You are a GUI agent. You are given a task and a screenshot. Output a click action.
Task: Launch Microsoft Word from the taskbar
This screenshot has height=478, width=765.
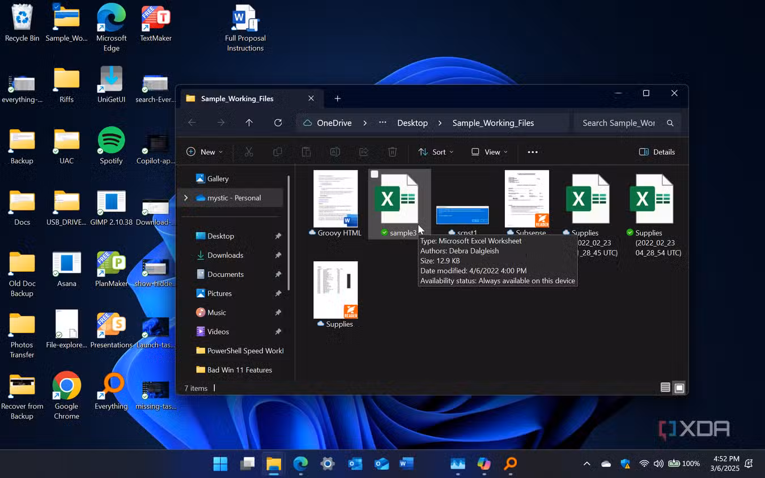point(406,463)
